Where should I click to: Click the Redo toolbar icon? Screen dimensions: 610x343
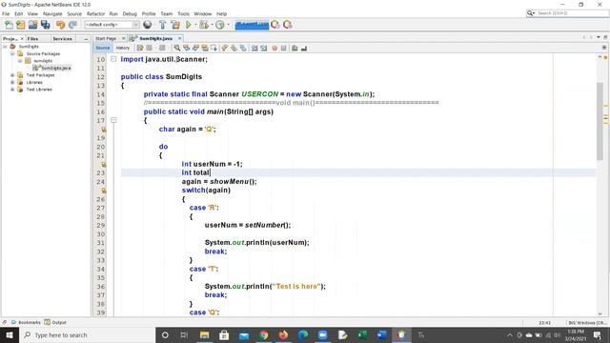pos(72,25)
